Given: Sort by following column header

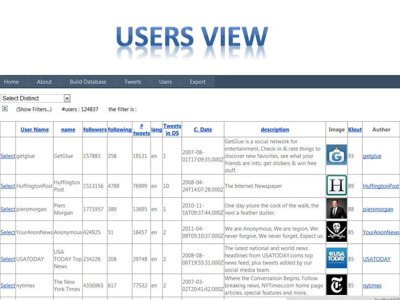Looking at the screenshot, I should tap(120, 129).
